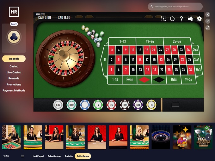The width and height of the screenshot is (215, 161).
Task: Select the red 25 value chip
Action: (112, 105)
